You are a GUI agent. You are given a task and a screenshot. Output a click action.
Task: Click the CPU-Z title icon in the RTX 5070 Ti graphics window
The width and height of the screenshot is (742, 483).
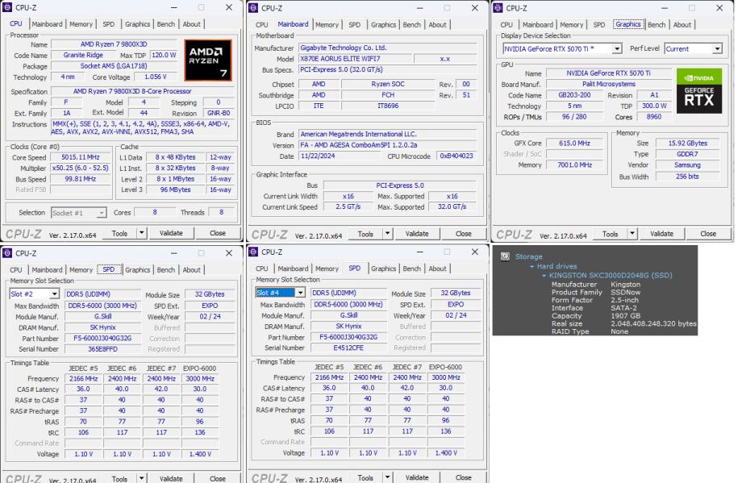498,7
